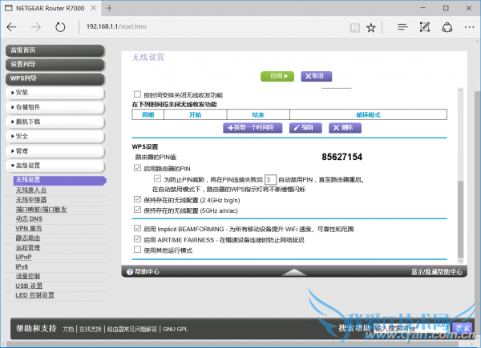Open the 路由器常见问题解答 footer link
Screen dimensions: 481x348
132,329
